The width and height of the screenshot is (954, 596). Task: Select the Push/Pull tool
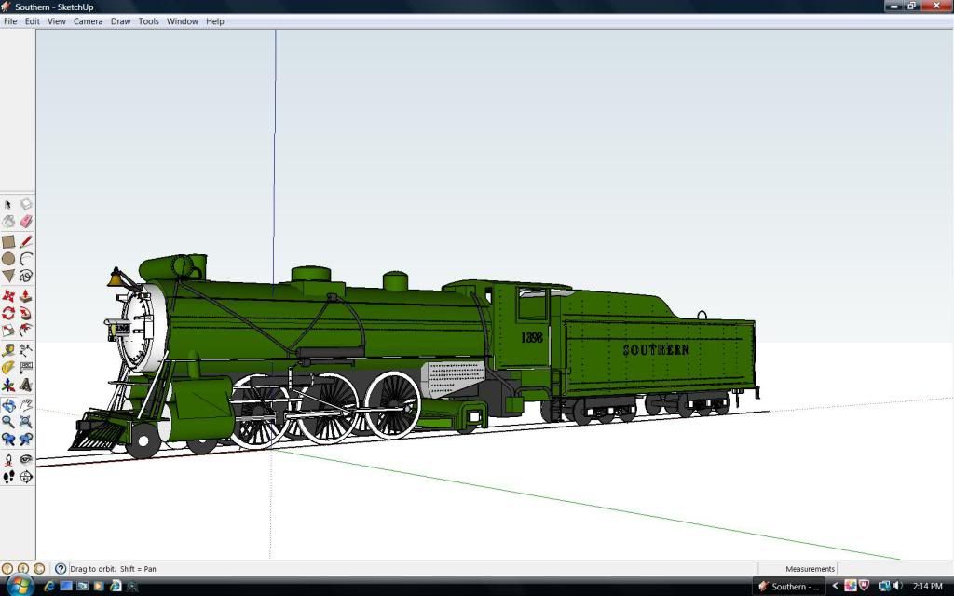(25, 296)
